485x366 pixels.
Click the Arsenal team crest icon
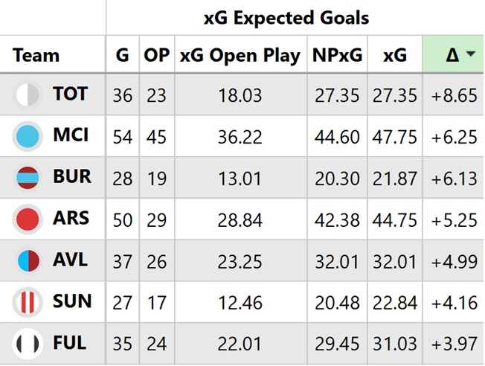(x=28, y=219)
